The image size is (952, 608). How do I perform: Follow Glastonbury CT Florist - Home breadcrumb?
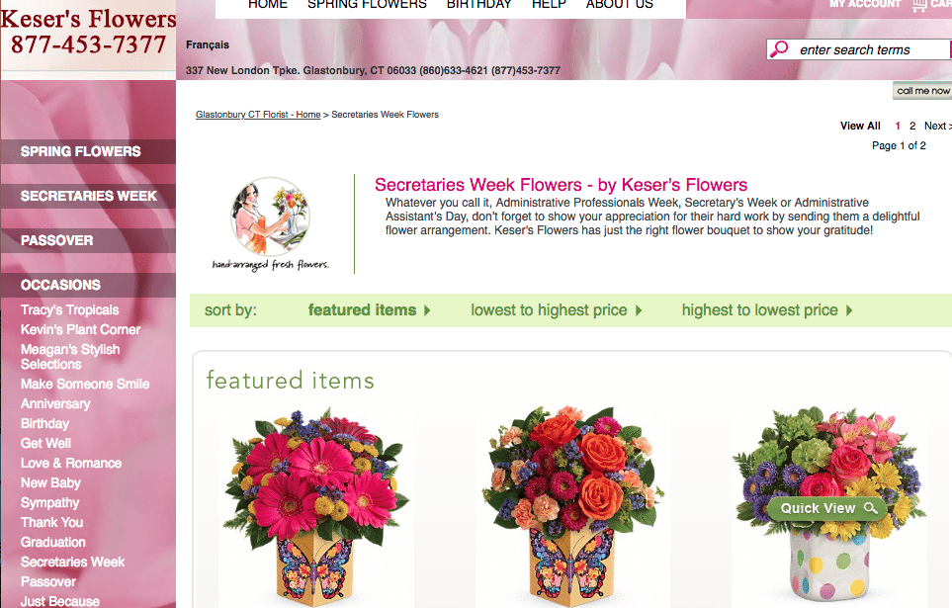pos(258,115)
